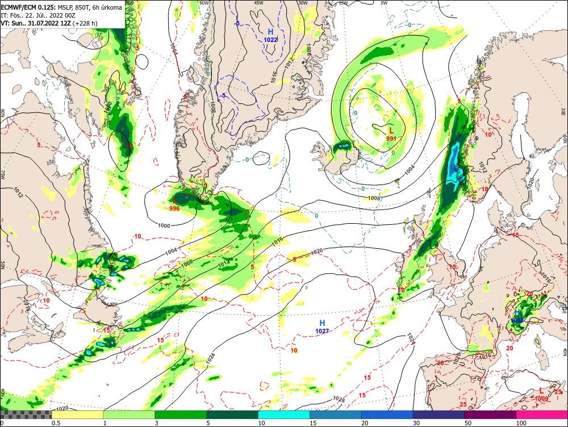Click the purple 50–100 mm legend swatch
This screenshot has height=427, width=568.
pyautogui.click(x=491, y=415)
